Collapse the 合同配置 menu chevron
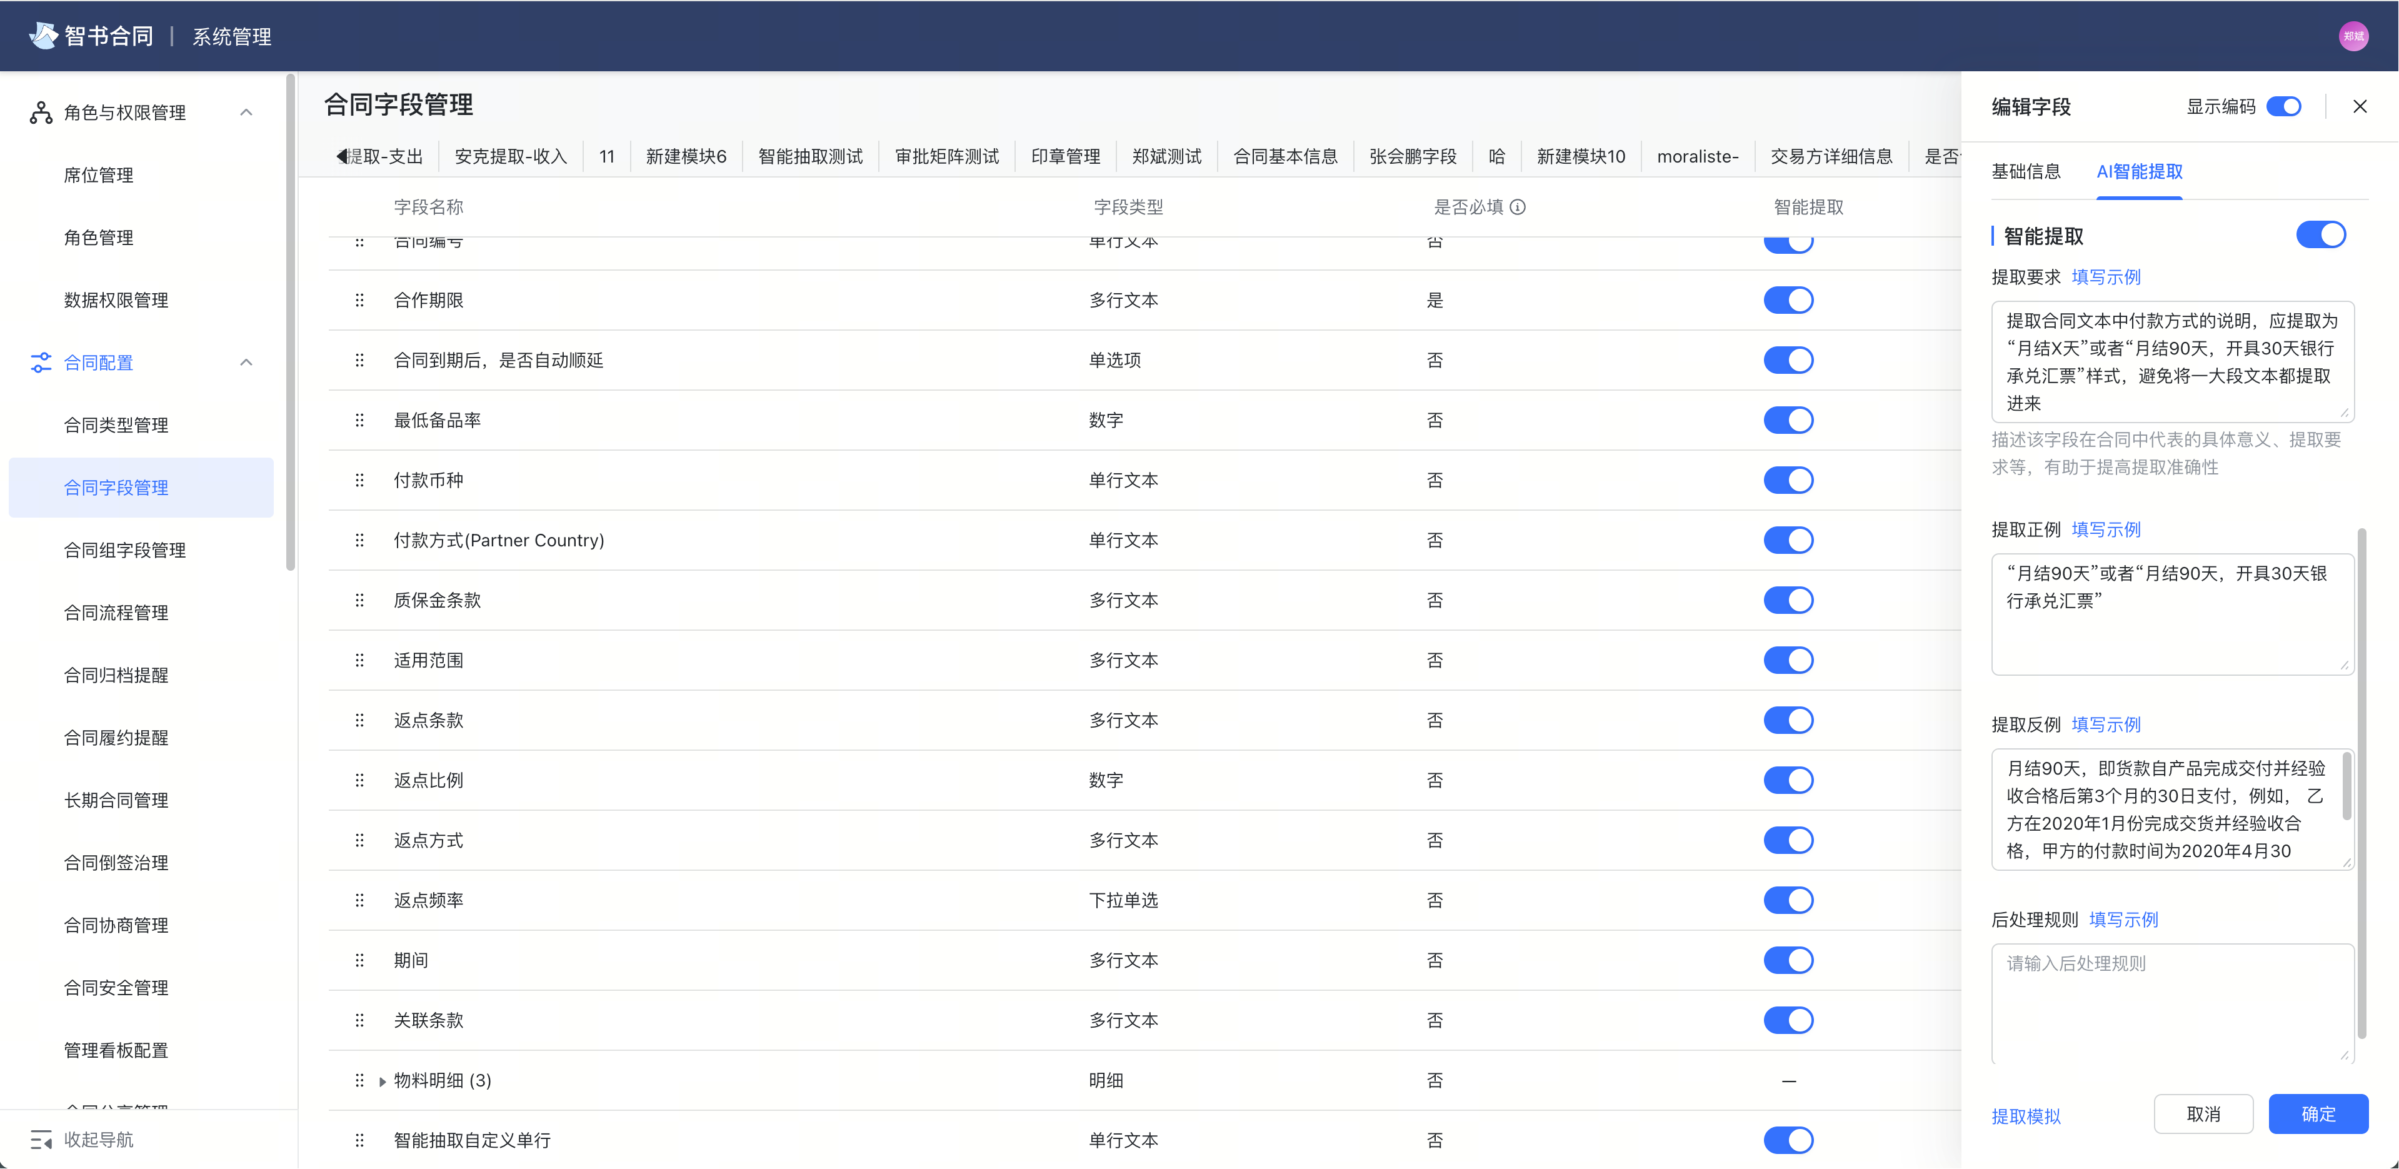2399x1169 pixels. tap(246, 363)
